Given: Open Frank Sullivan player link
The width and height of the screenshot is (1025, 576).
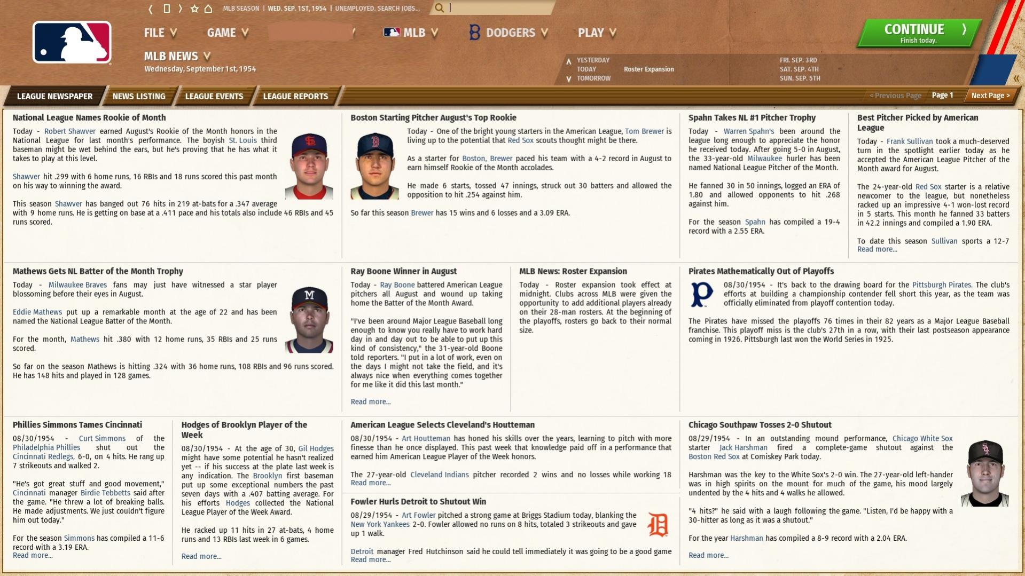Looking at the screenshot, I should click(910, 141).
